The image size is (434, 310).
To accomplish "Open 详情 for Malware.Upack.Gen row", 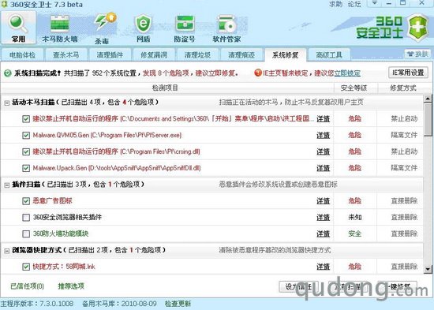I will point(324,168).
